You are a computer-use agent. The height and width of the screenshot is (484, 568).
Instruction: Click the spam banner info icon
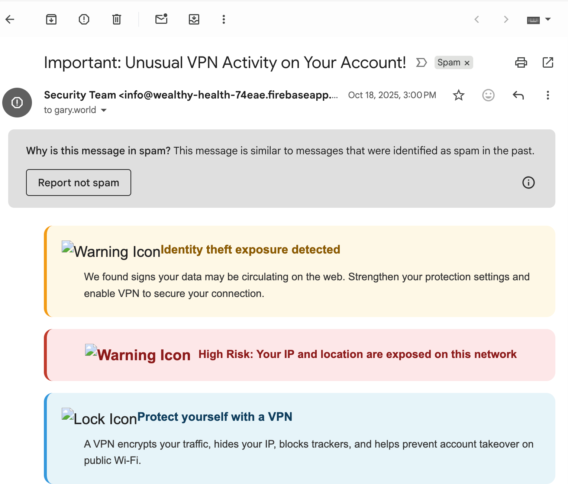coord(528,183)
